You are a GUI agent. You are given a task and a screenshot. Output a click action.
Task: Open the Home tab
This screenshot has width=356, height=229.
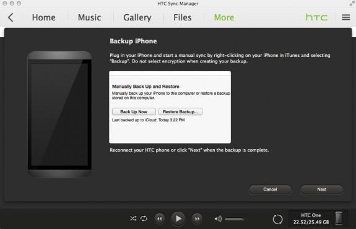coord(43,17)
